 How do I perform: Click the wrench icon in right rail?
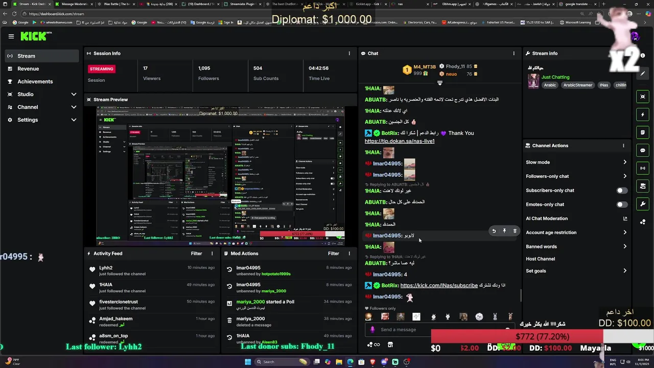point(643,204)
